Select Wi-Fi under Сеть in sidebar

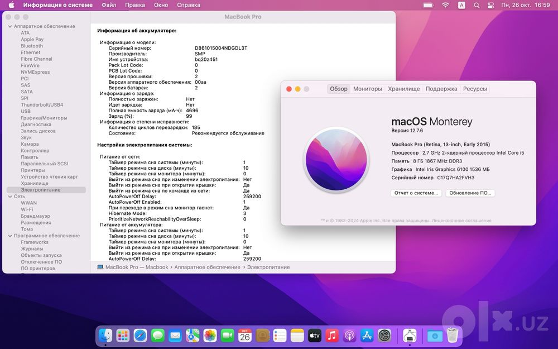click(x=27, y=209)
